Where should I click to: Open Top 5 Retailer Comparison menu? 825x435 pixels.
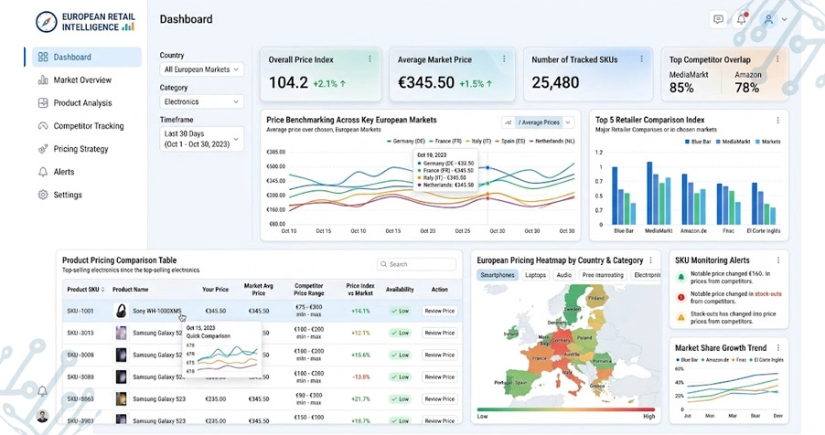click(778, 121)
